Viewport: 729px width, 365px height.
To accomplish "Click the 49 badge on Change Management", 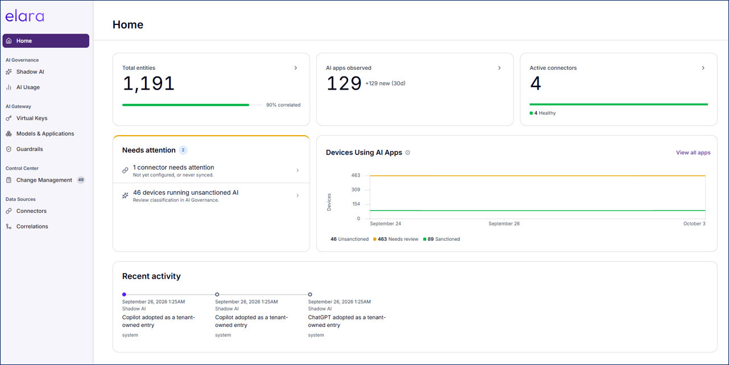I will [81, 181].
